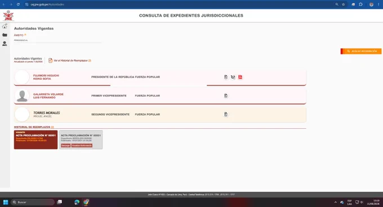This screenshot has width=383, height=207.
Task: Select the name Torres Morales
Action: click(46, 113)
